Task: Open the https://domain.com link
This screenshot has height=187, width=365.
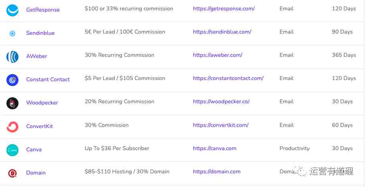Action: 217,171
